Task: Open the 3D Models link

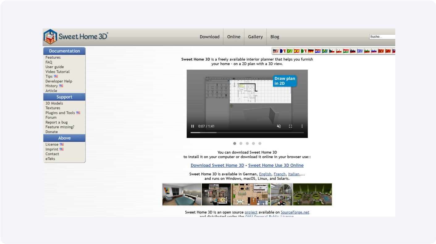Action: click(x=54, y=103)
